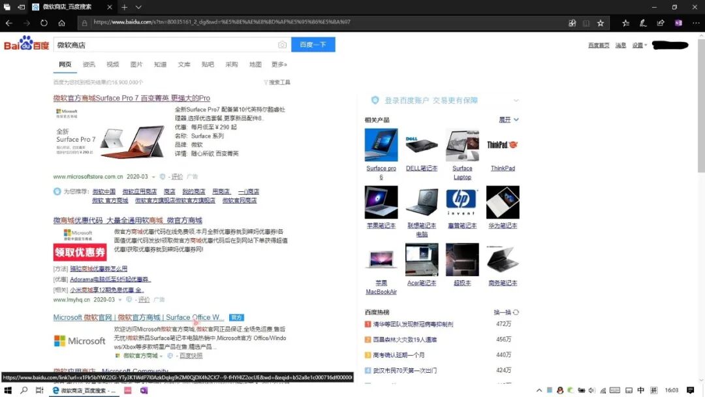Image resolution: width=705 pixels, height=397 pixels.
Task: Open the 微商城优惠代码 result title
Action: 128,220
